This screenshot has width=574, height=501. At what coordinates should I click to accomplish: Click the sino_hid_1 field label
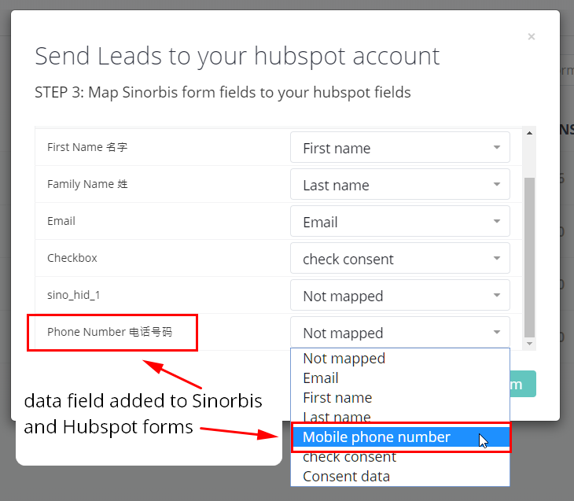(74, 295)
